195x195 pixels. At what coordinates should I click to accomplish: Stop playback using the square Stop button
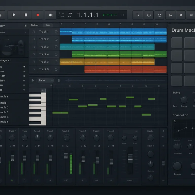[26, 15]
